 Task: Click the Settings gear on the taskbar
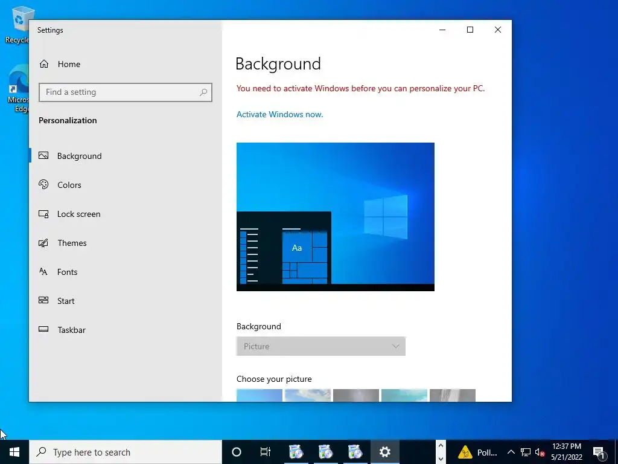[x=384, y=452]
